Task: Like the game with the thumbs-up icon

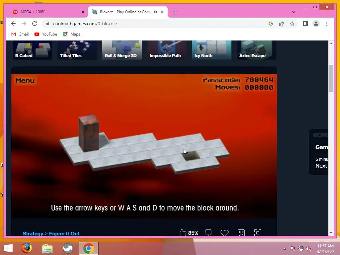Action: (x=183, y=233)
